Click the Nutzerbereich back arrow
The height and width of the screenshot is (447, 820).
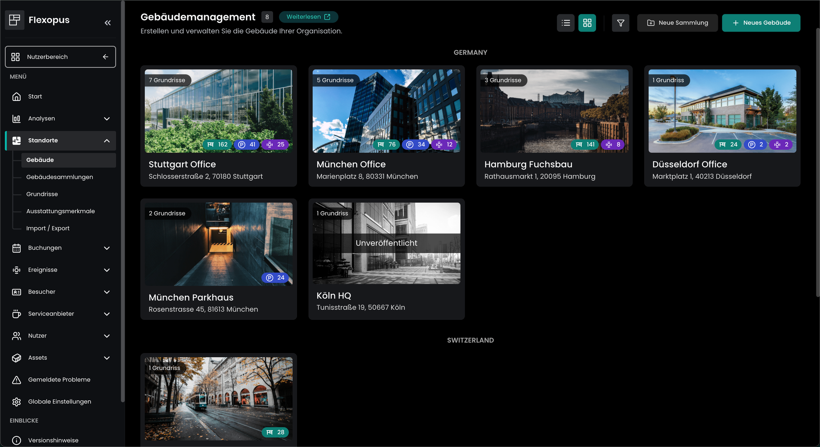105,57
